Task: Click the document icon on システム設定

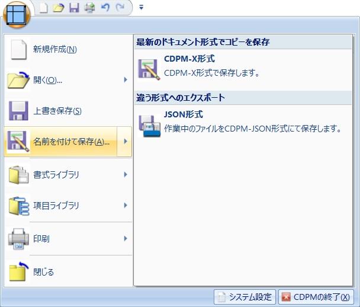Action: [x=221, y=297]
